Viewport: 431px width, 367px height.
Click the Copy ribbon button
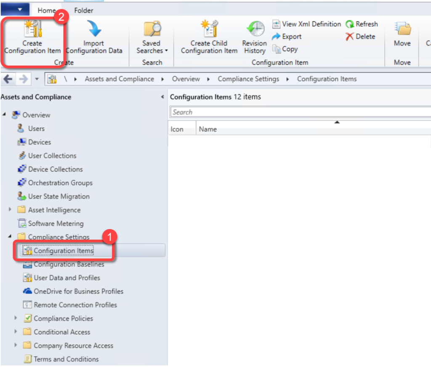coord(285,49)
